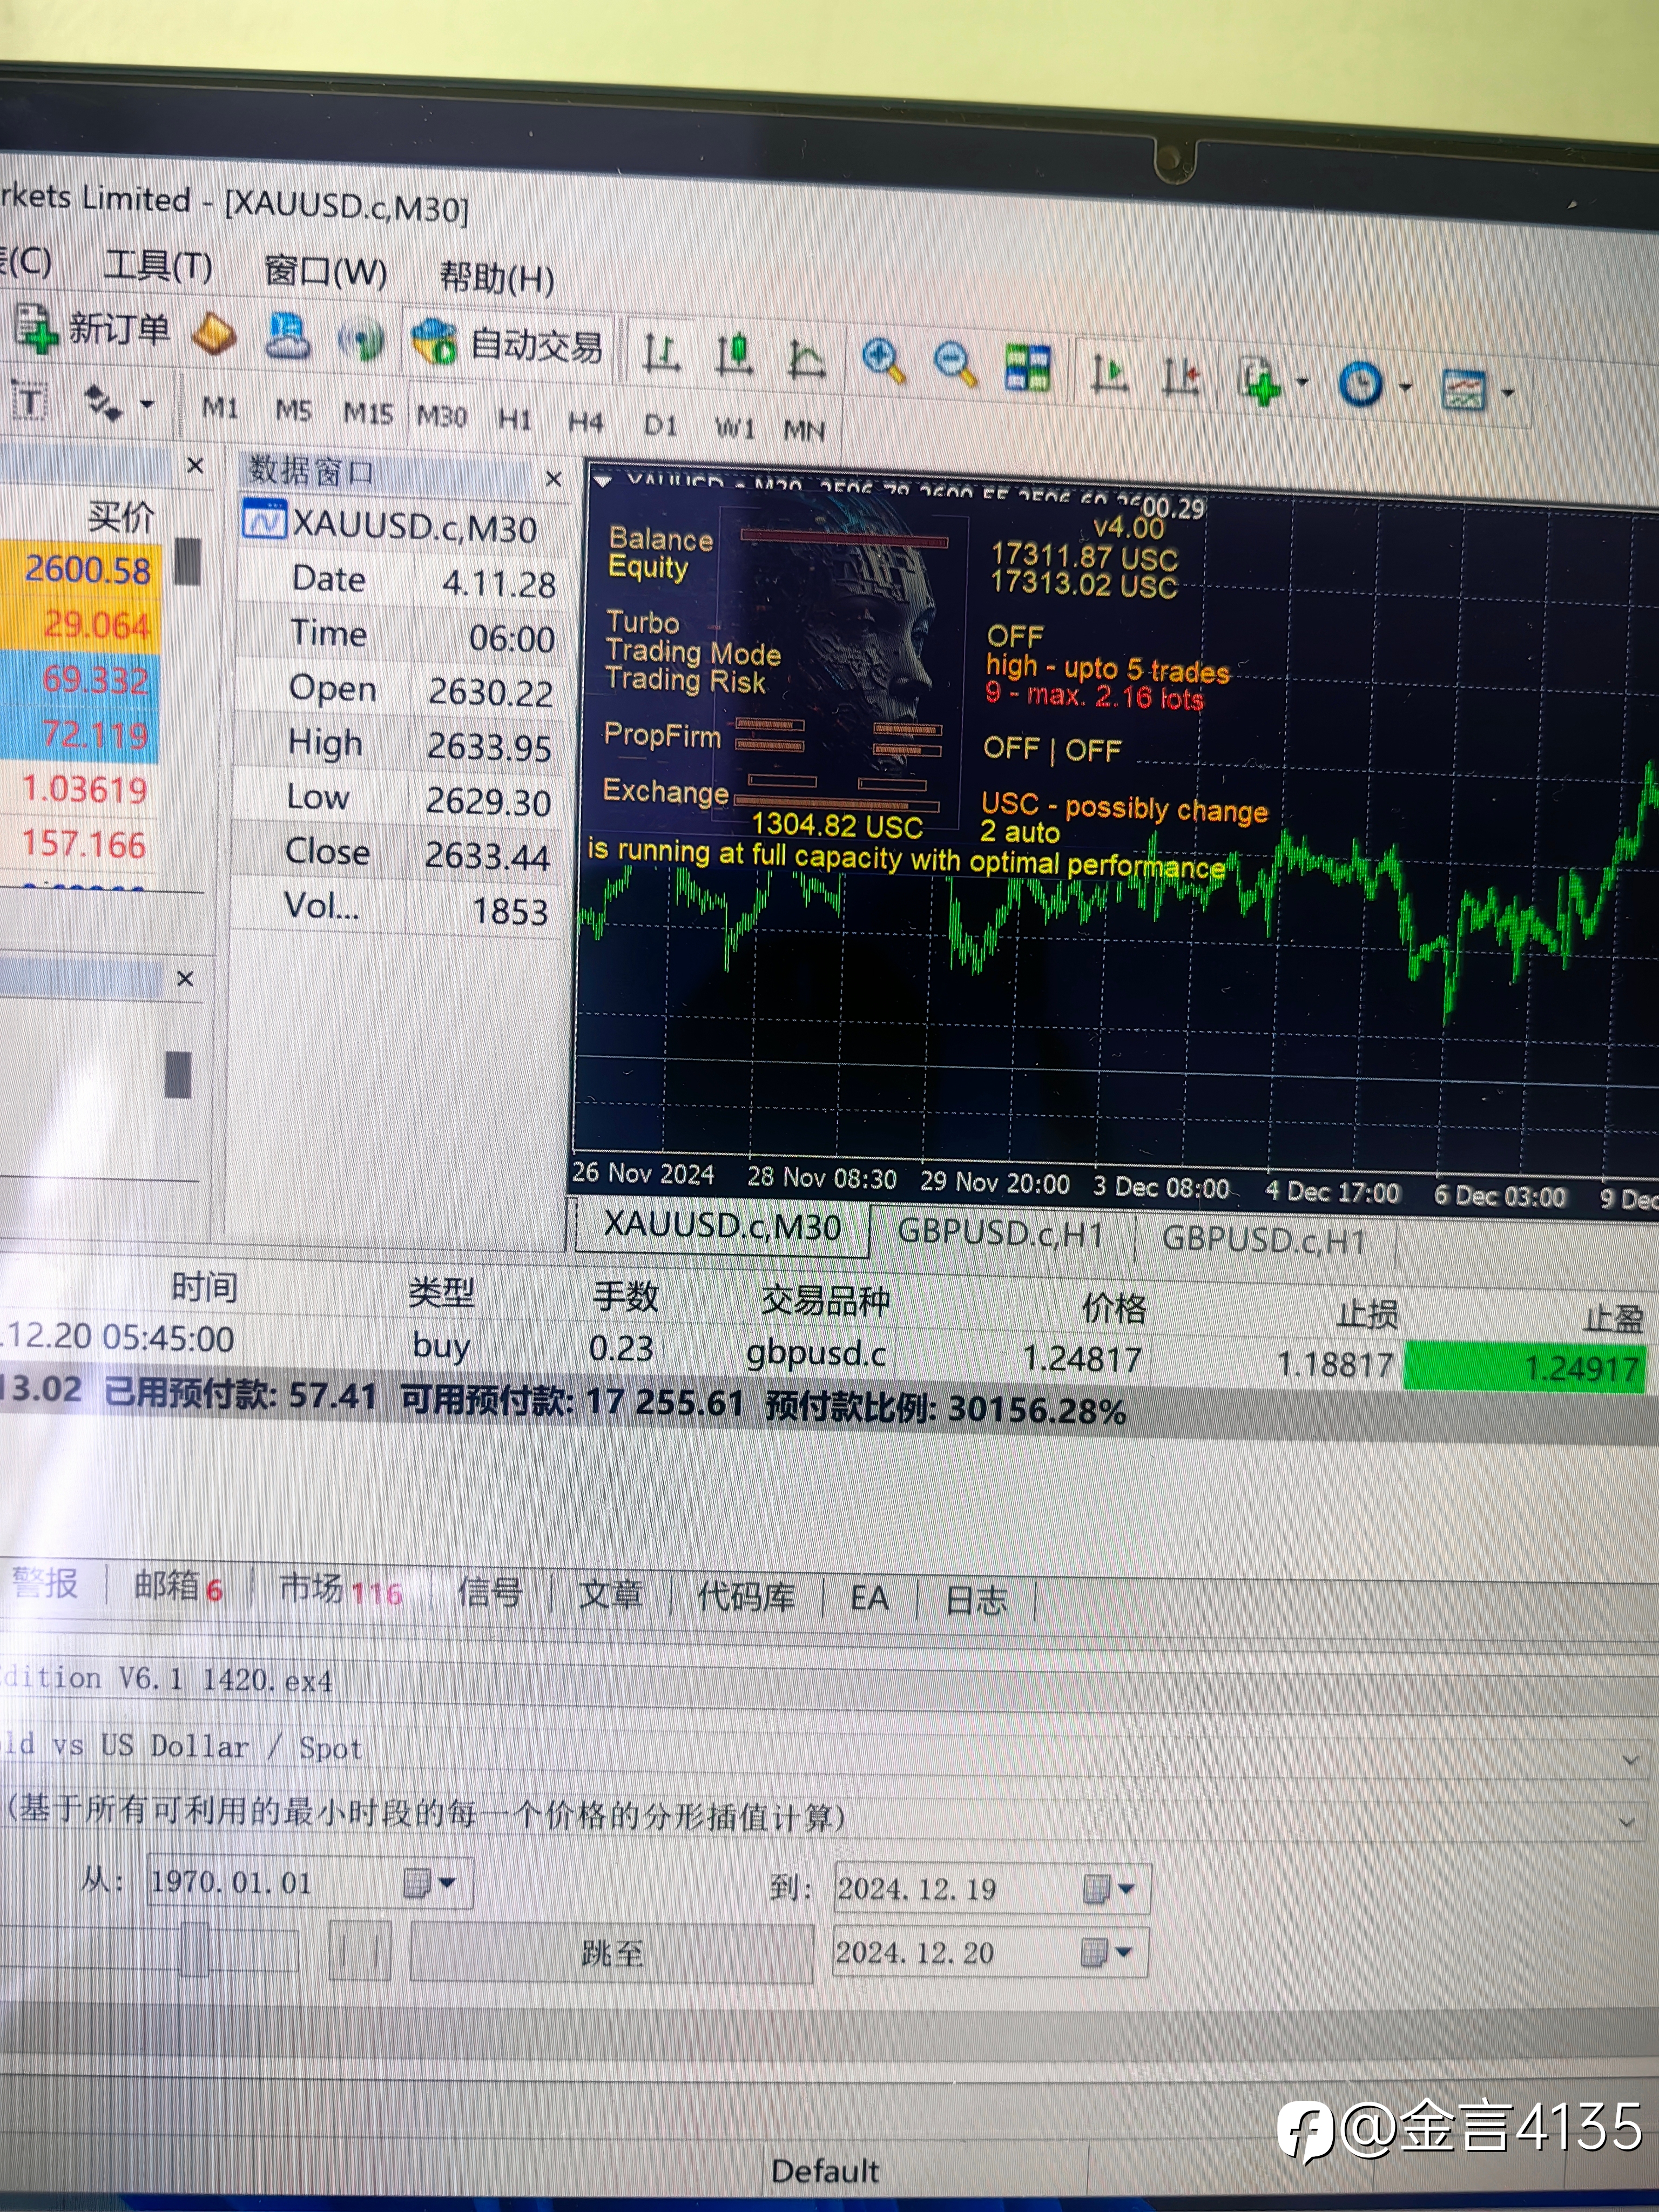The height and width of the screenshot is (2212, 1659).
Task: Select the W1 timeframe
Action: pos(734,429)
